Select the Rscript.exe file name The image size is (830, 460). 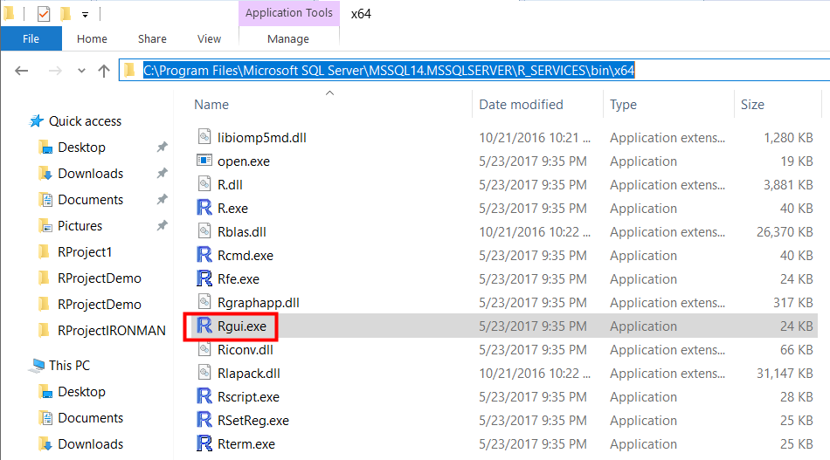click(248, 396)
